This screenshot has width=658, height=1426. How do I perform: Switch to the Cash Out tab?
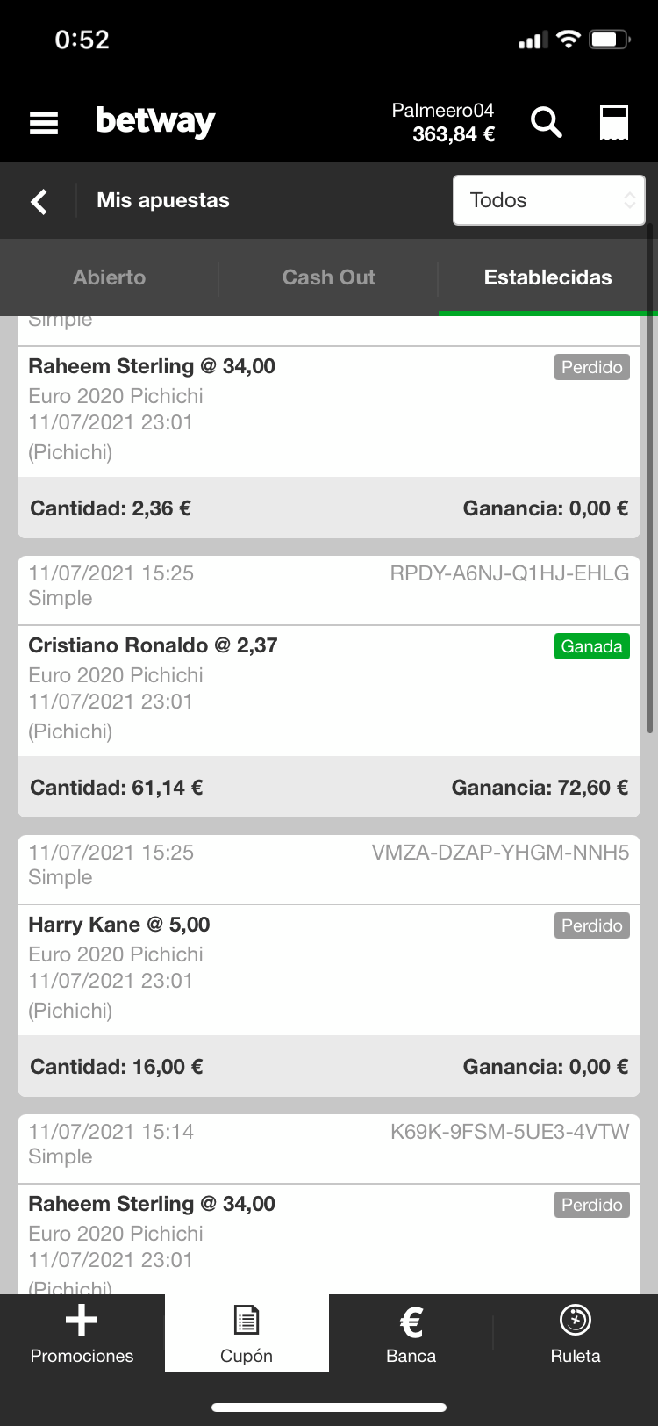click(328, 277)
